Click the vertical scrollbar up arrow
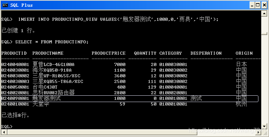This screenshot has height=137, width=269. pos(264,13)
